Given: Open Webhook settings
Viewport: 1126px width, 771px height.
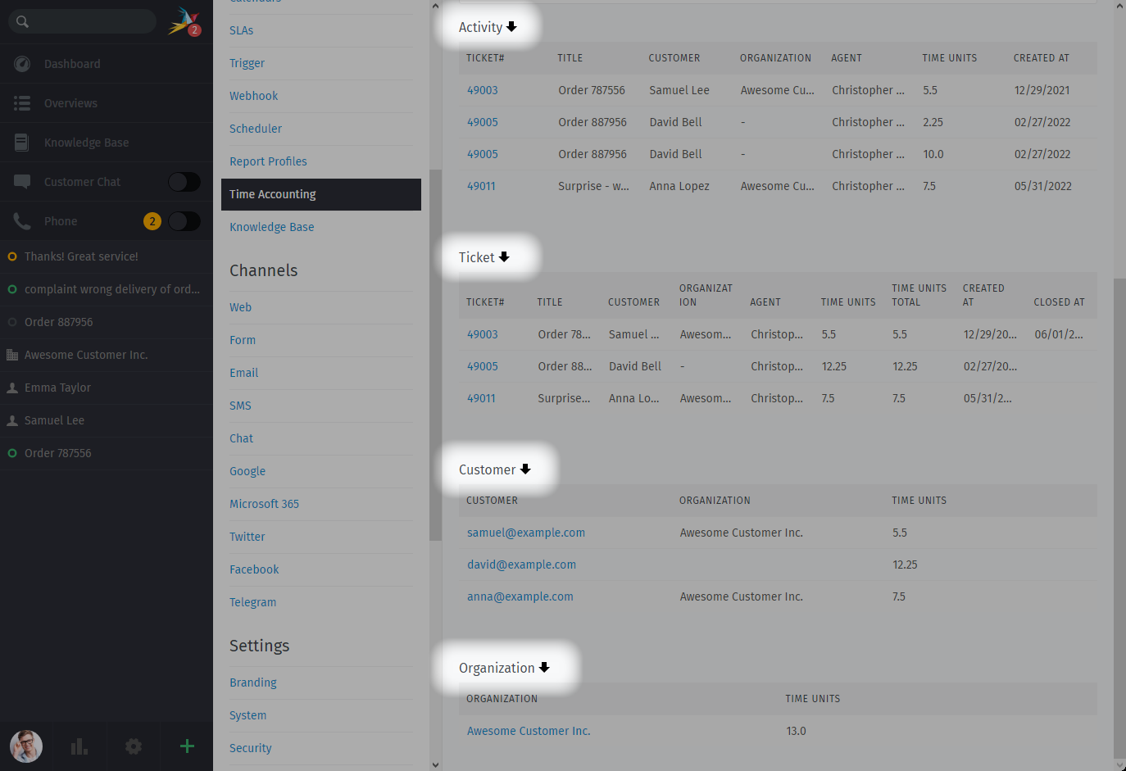Looking at the screenshot, I should coord(253,96).
